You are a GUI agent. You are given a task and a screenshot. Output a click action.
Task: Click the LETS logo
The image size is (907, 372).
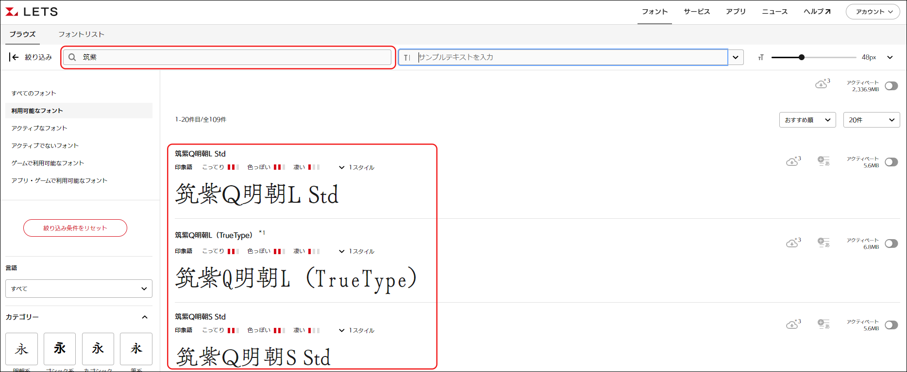(32, 12)
